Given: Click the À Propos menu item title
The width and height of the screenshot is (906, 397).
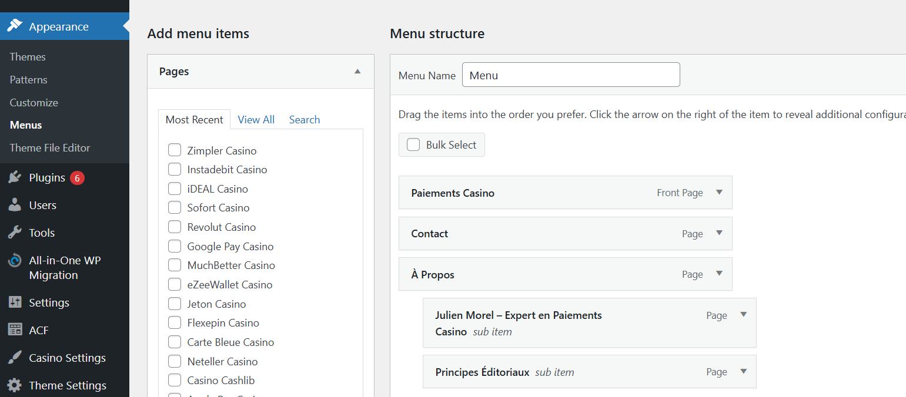Looking at the screenshot, I should tap(433, 274).
